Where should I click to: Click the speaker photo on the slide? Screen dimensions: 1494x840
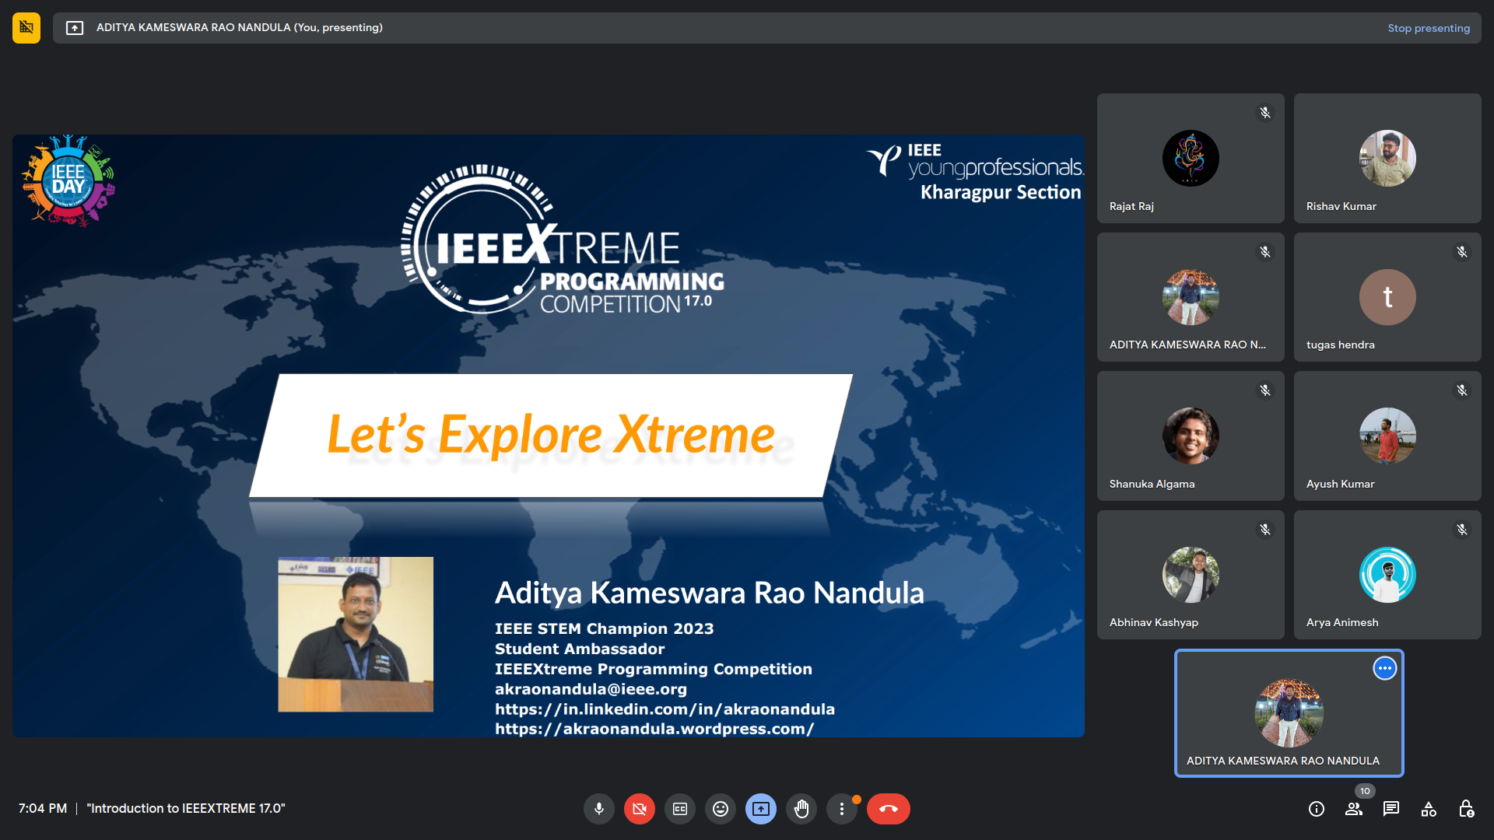point(356,634)
